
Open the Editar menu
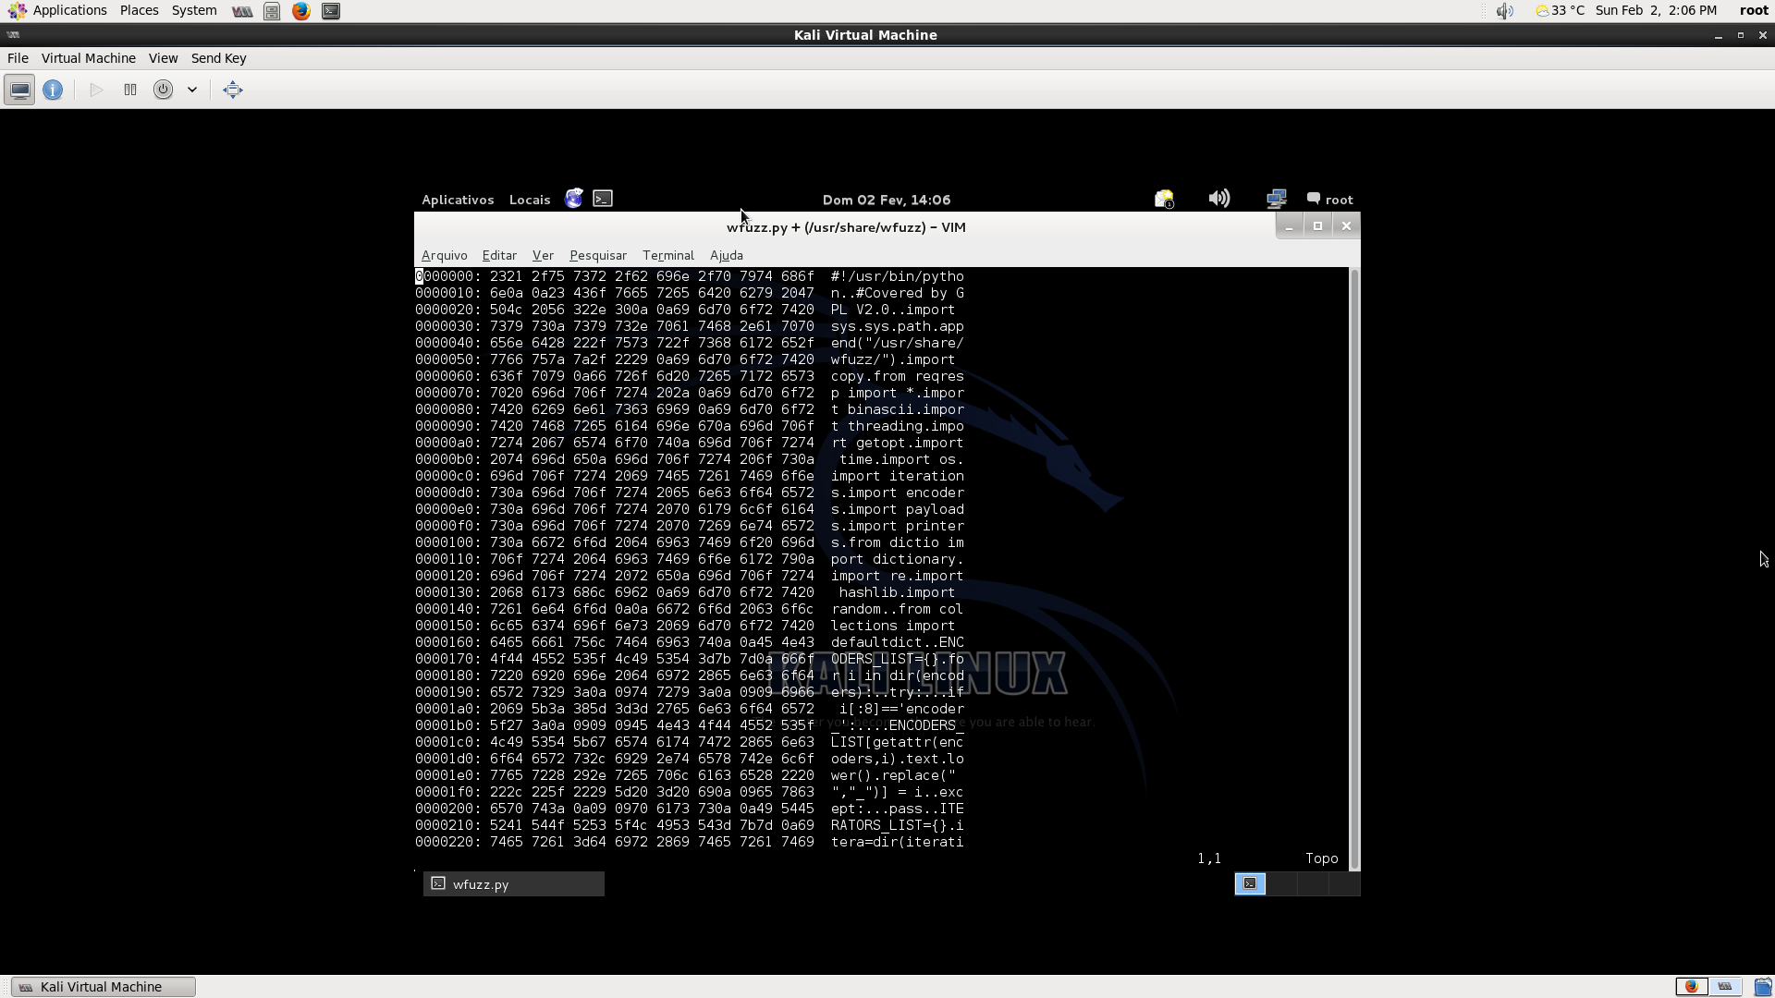click(x=499, y=255)
